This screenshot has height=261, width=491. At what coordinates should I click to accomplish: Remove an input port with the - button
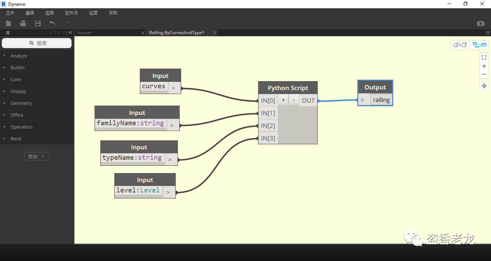click(x=294, y=100)
